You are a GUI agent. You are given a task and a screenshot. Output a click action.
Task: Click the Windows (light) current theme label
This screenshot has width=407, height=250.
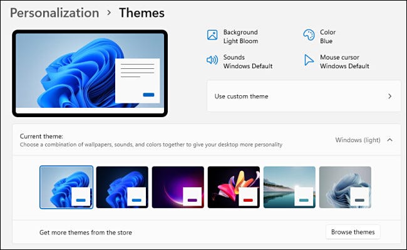click(358, 140)
